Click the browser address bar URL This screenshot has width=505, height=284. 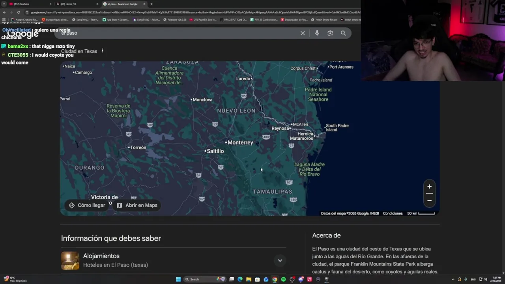[193, 12]
